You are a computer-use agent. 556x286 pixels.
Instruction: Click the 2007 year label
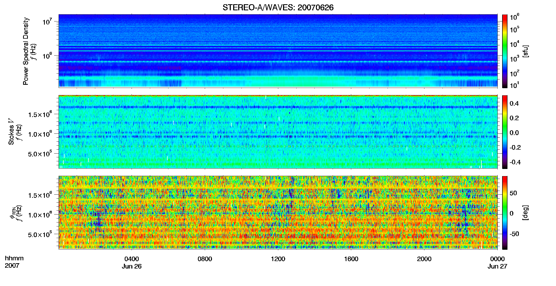click(x=12, y=265)
